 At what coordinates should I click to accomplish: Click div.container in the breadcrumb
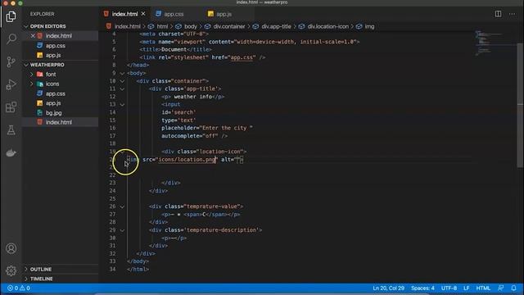(229, 26)
